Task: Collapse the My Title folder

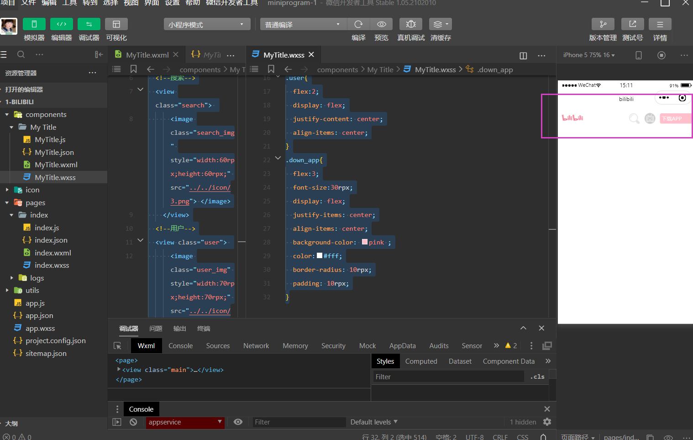Action: pos(11,127)
